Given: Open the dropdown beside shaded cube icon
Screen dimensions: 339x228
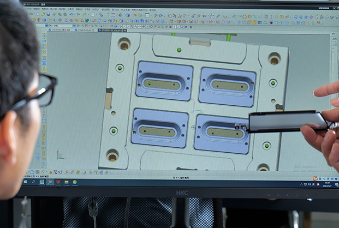Looking at the screenshot, I should 131,15.
